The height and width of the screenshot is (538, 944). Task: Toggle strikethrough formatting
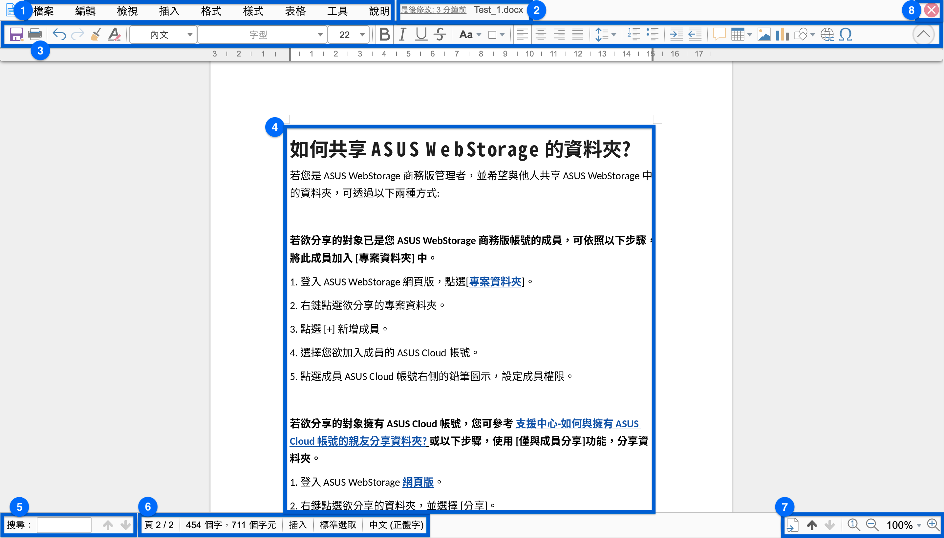coord(439,34)
